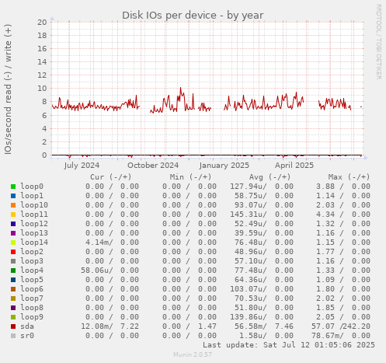Click the sda dark red swatch
The height and width of the screenshot is (363, 386).
pyautogui.click(x=13, y=326)
